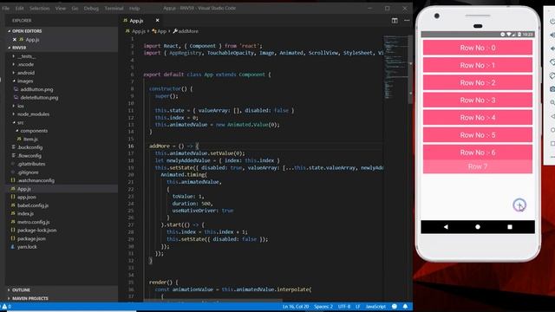Tap the Android home navigation button
Screen dimensions: 555x312
478,227
